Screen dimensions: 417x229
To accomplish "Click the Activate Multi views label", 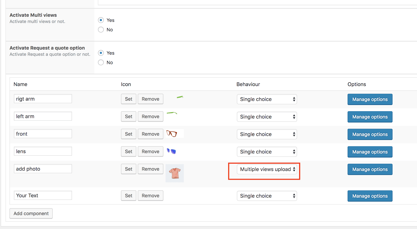I will (x=33, y=15).
